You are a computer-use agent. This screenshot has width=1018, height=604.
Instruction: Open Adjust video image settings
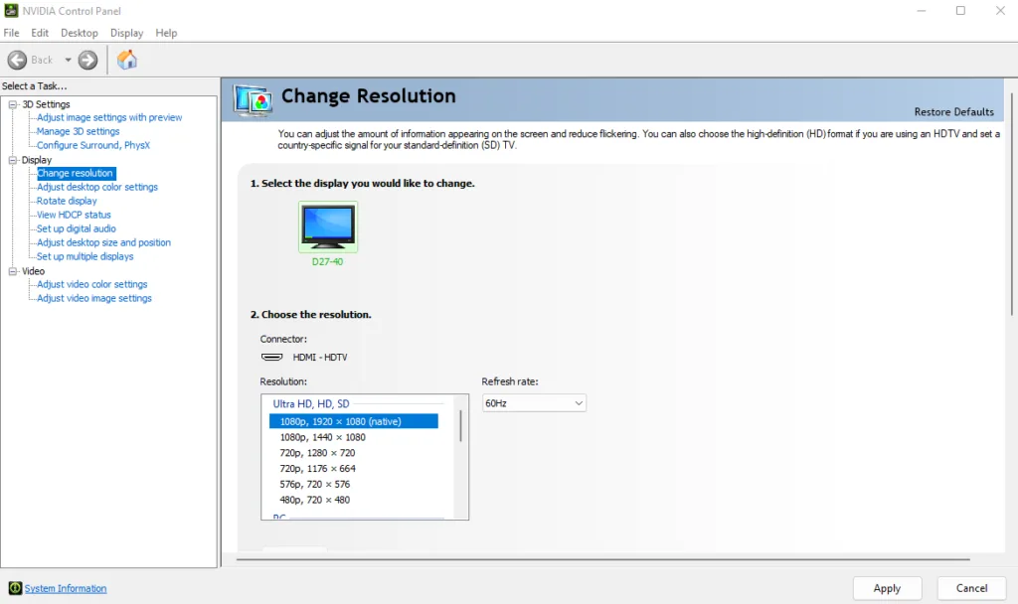[94, 298]
